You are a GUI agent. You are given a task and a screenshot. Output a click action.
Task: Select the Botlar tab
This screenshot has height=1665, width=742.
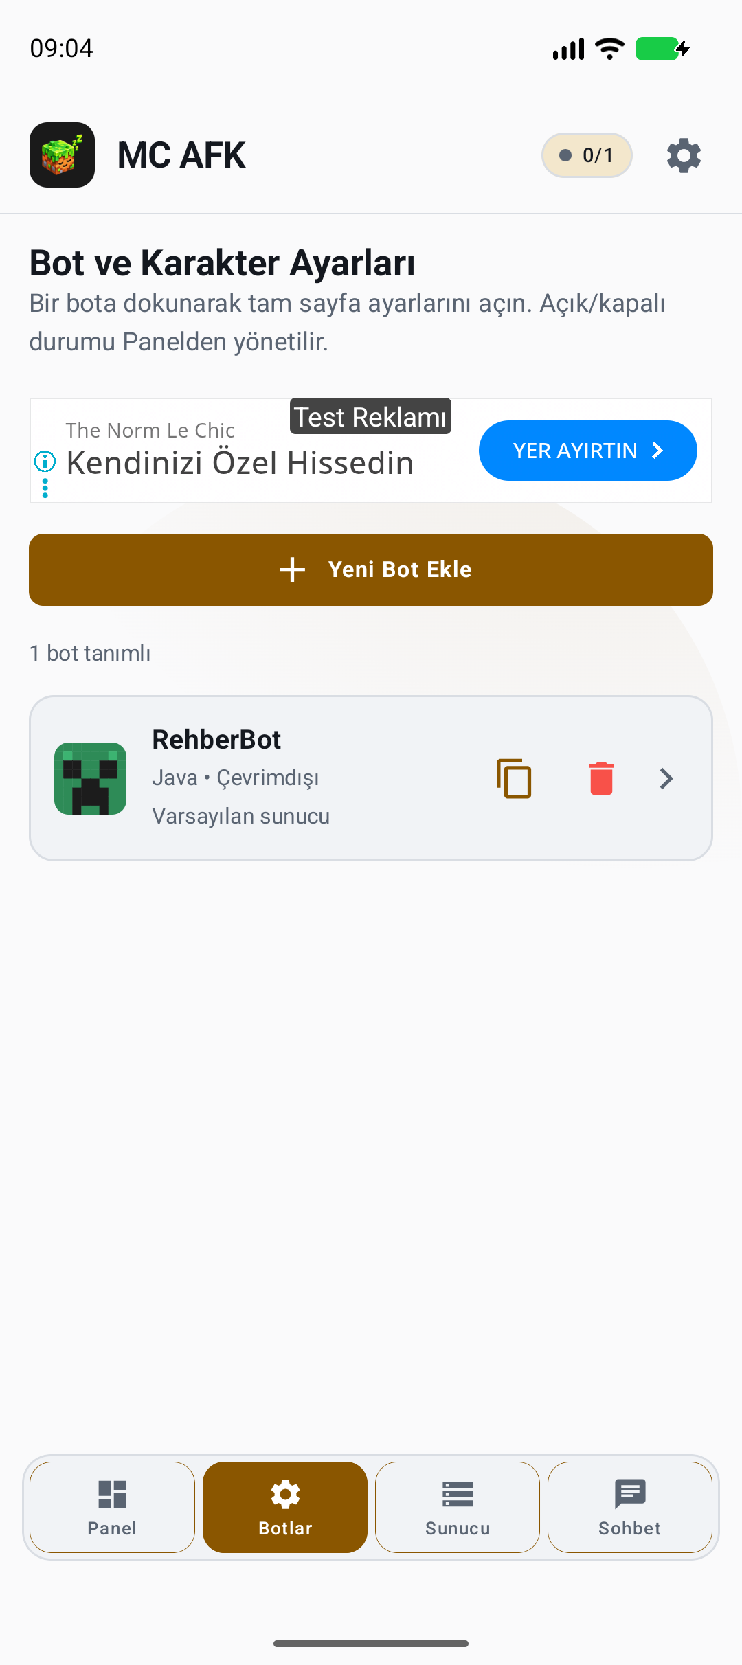click(285, 1507)
